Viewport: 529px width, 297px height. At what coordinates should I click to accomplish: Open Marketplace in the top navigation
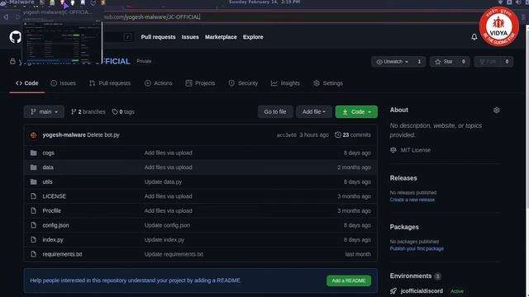coord(221,37)
